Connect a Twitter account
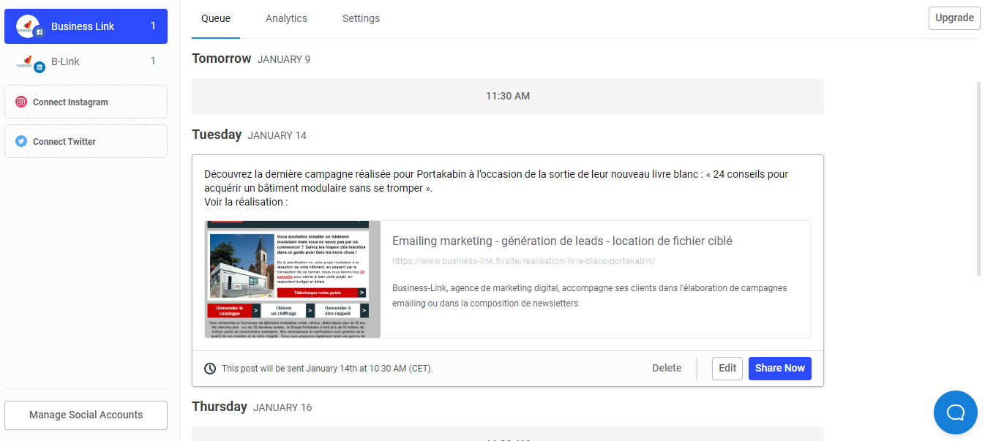 (x=86, y=141)
